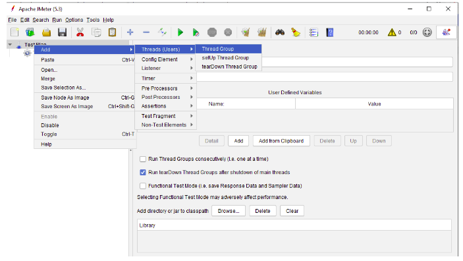463x261 pixels.
Task: Save the test plan with the floppy icon
Action: (62, 32)
